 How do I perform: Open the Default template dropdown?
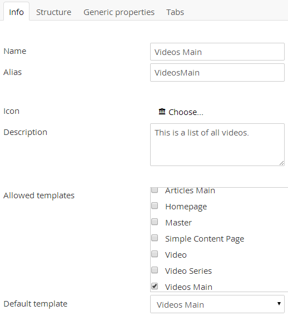coord(217,304)
